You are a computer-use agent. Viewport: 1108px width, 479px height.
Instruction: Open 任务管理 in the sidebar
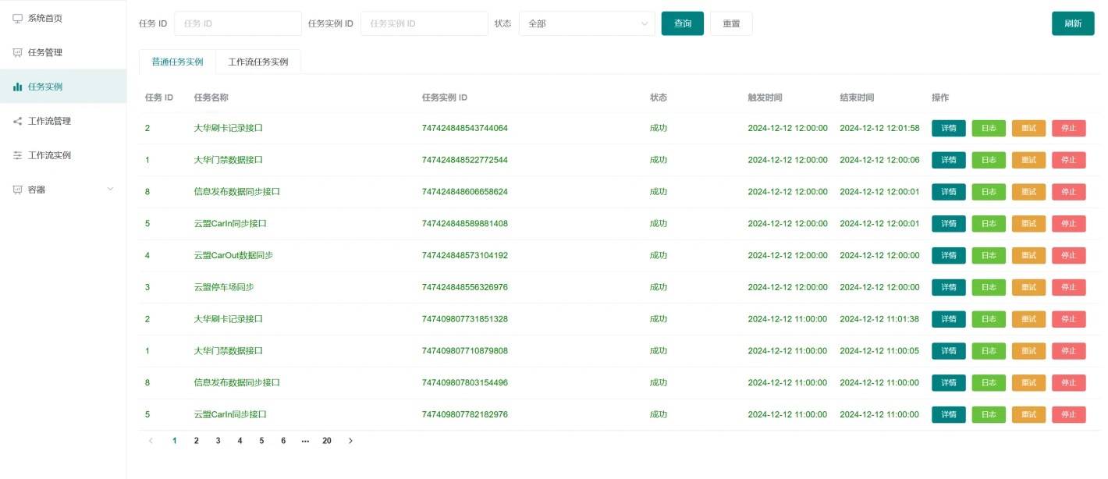point(63,52)
